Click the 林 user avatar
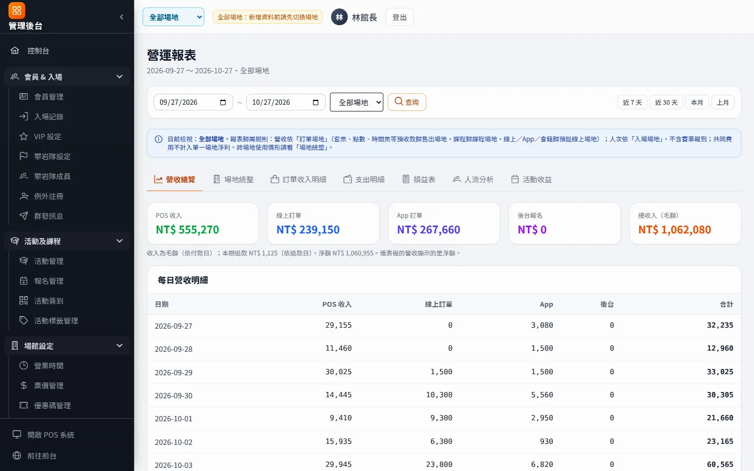This screenshot has width=754, height=471. (339, 17)
